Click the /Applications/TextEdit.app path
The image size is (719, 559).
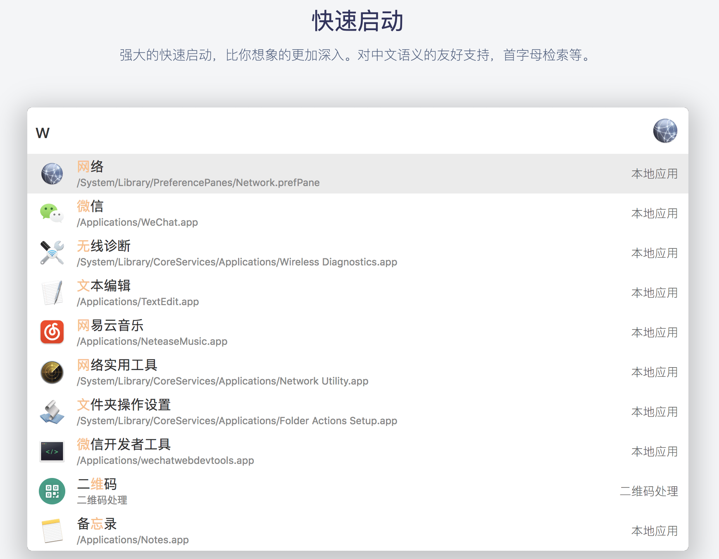[x=138, y=302]
